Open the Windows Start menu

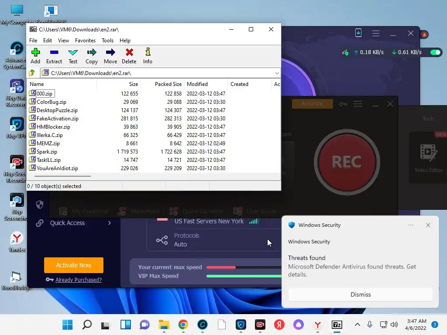pyautogui.click(x=68, y=325)
